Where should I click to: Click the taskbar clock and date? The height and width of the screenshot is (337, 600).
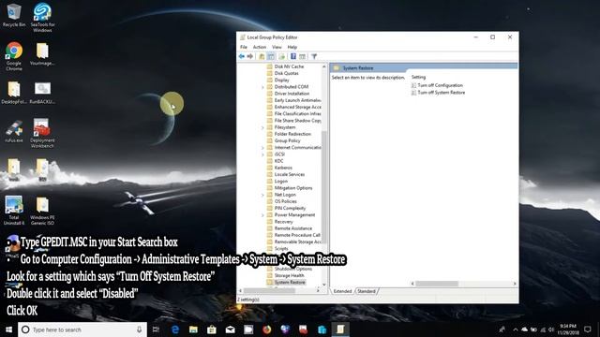click(x=568, y=330)
